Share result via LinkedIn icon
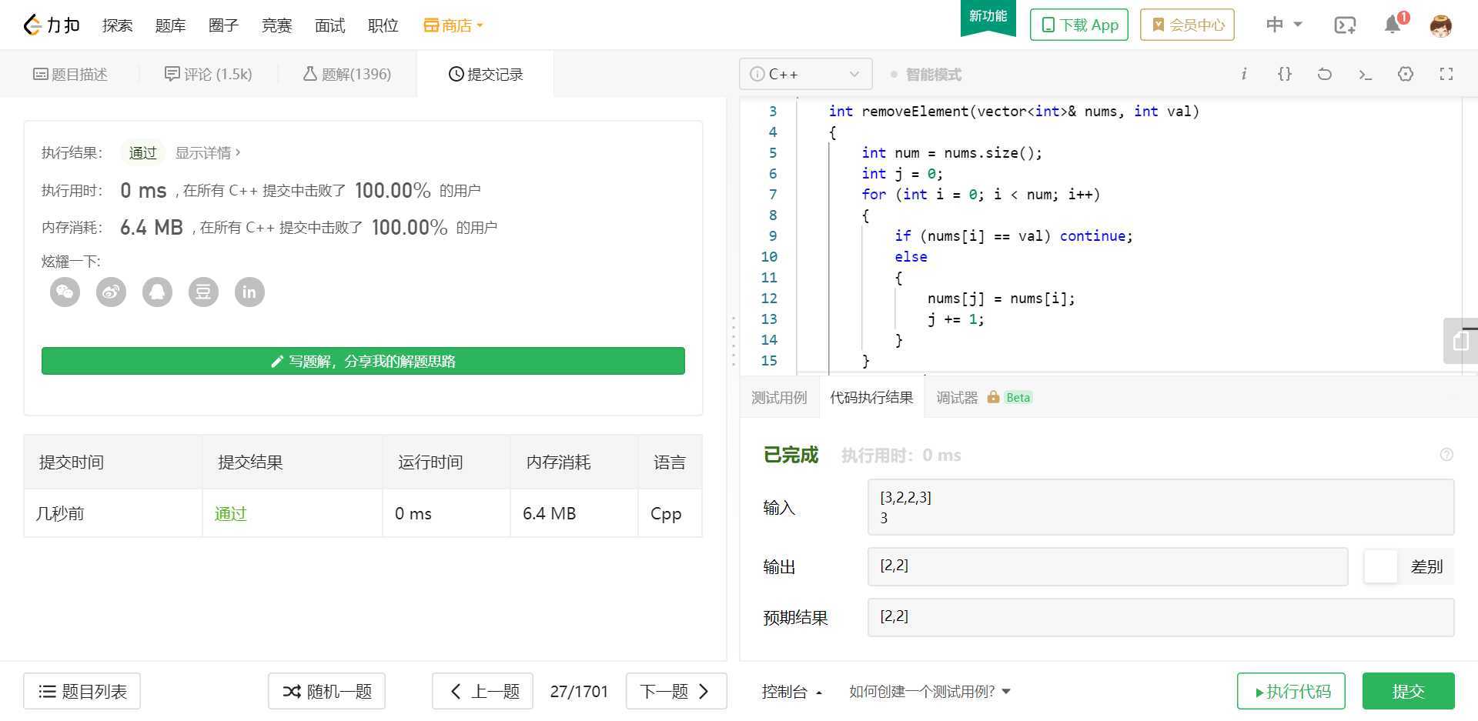1478x721 pixels. [x=249, y=292]
